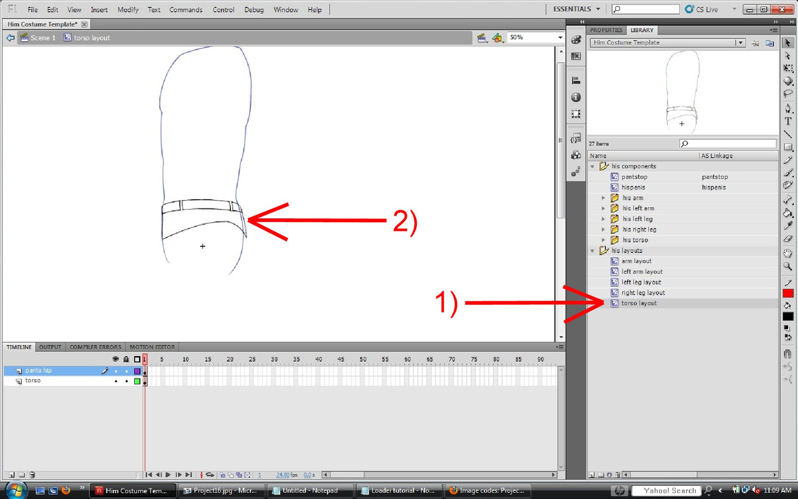Select the Text tool in tools panel
This screenshot has height=499, width=798.
pyautogui.click(x=788, y=121)
